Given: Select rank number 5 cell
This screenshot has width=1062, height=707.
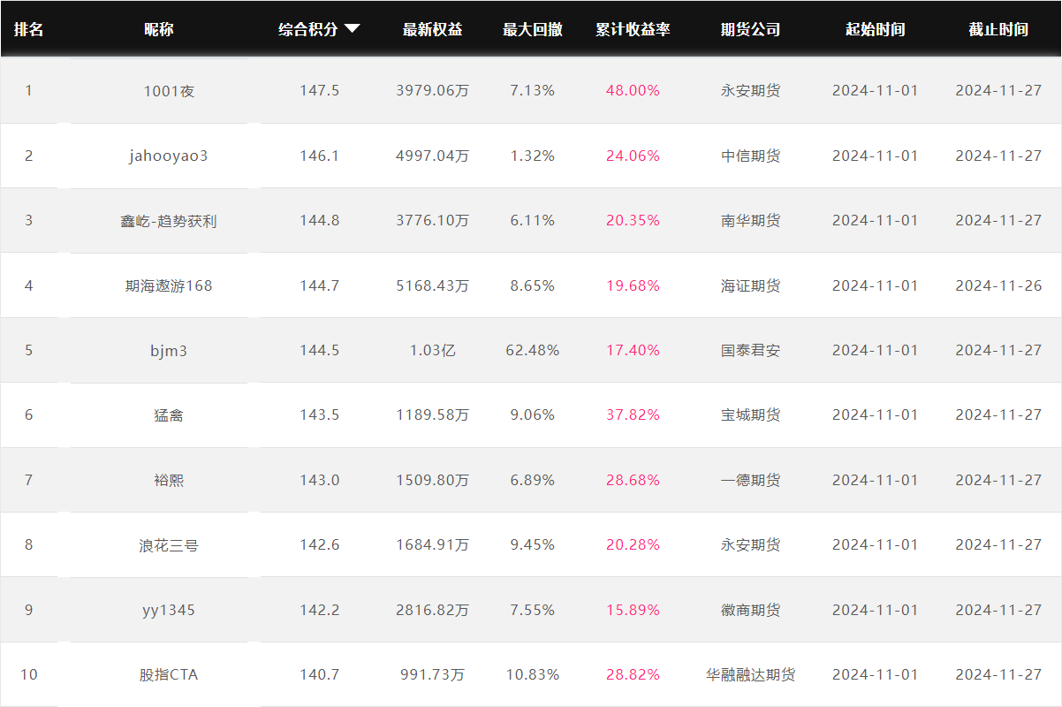Looking at the screenshot, I should pos(28,350).
